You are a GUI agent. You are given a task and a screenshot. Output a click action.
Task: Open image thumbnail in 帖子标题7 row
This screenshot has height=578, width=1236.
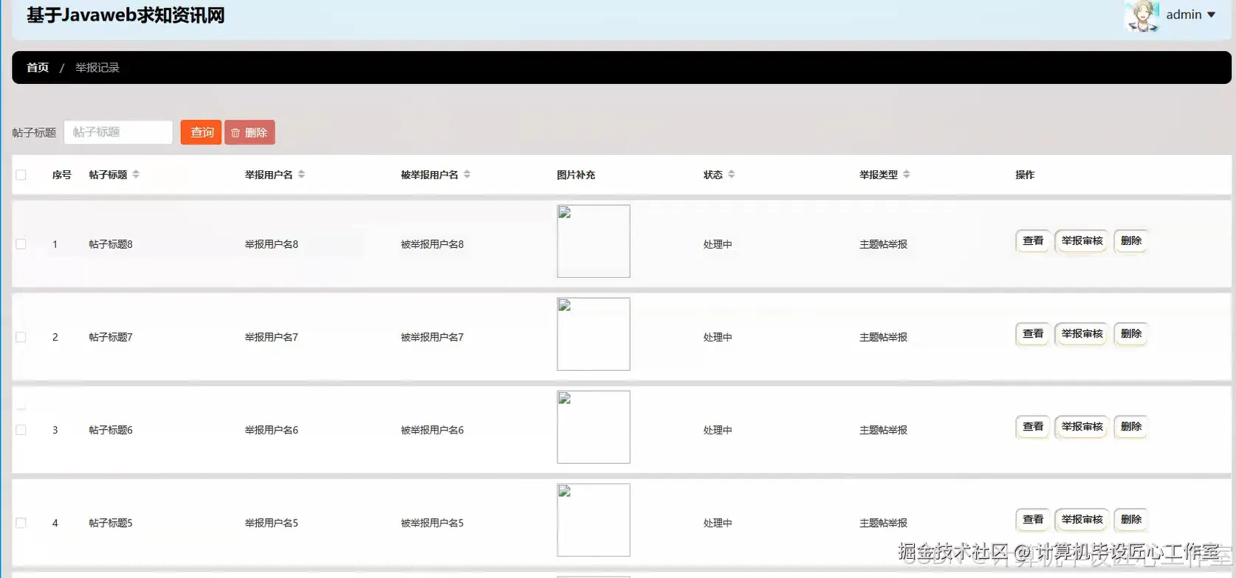594,334
